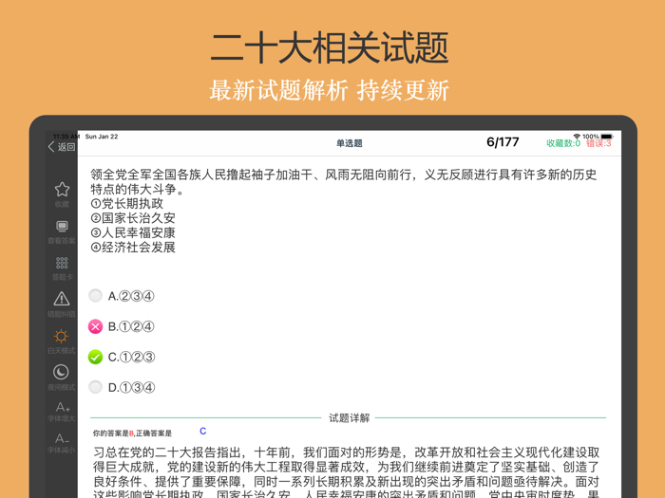Viewport: 665px width, 498px height.
Task: Click the correct answer letter C
Action: (203, 431)
